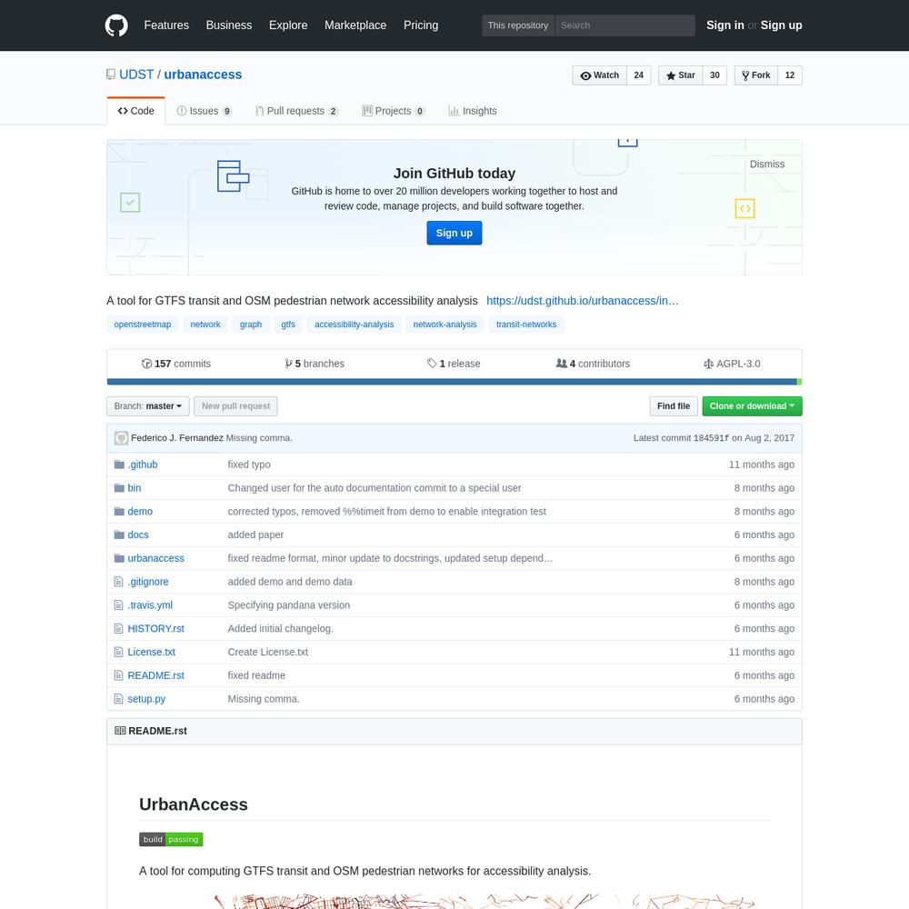This screenshot has height=909, width=909.
Task: View the 30 stargazers count
Action: (x=714, y=75)
